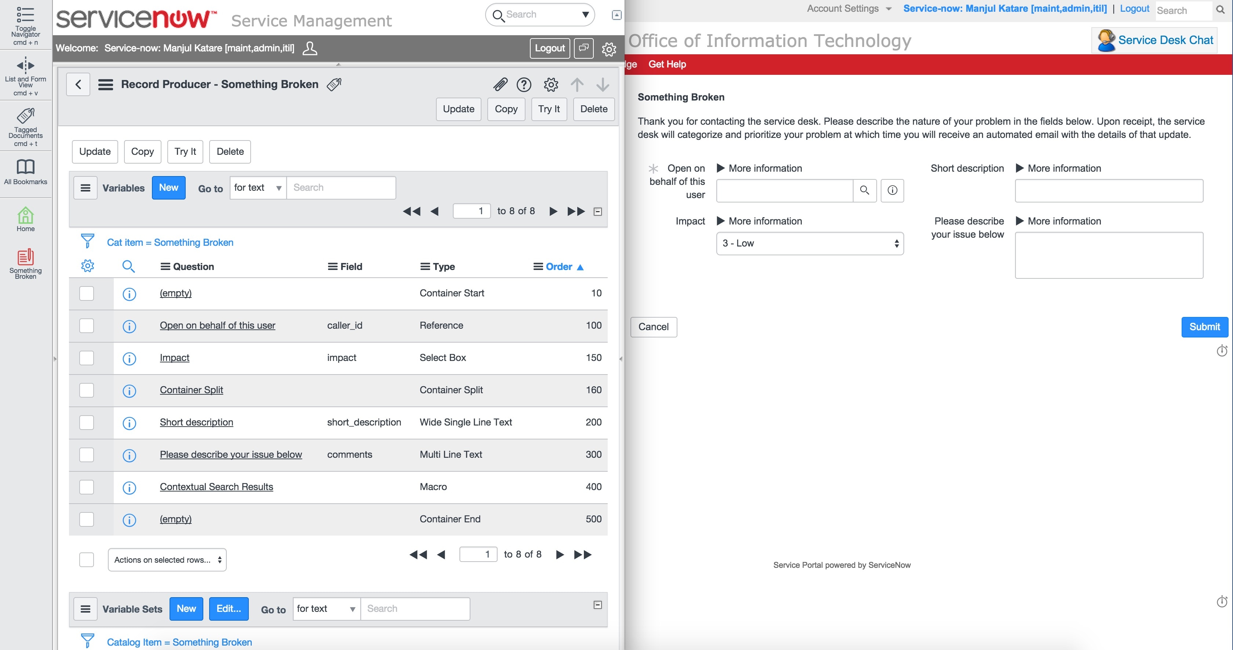The image size is (1233, 650).
Task: Click Submit on the portal form
Action: (1204, 327)
